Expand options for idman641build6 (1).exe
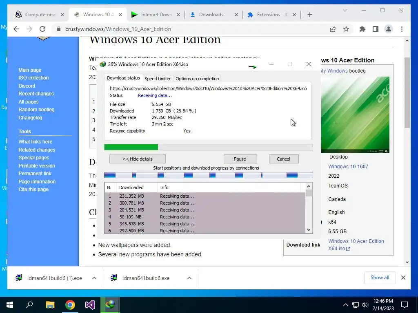The height and width of the screenshot is (313, 418). pyautogui.click(x=94, y=278)
